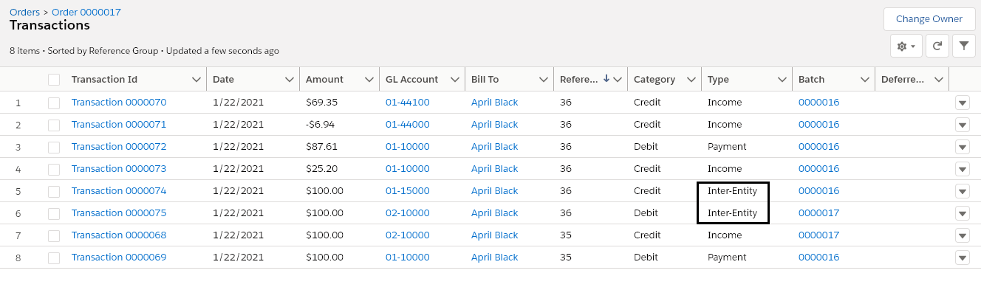Open the Orders breadcrumb link

[24, 12]
